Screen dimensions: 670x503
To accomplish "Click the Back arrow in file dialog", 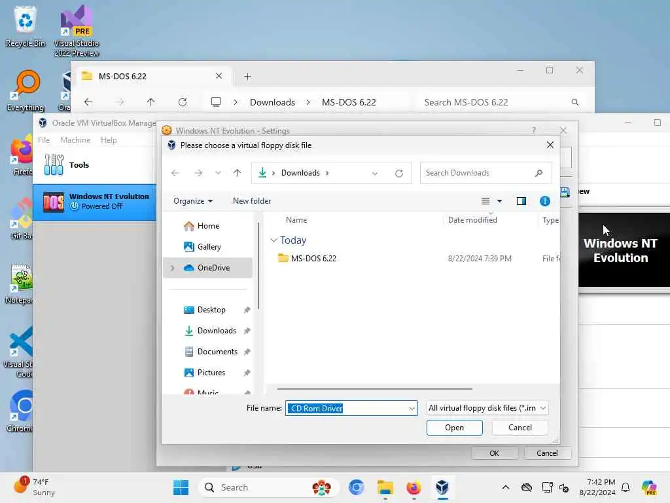I will tap(175, 173).
